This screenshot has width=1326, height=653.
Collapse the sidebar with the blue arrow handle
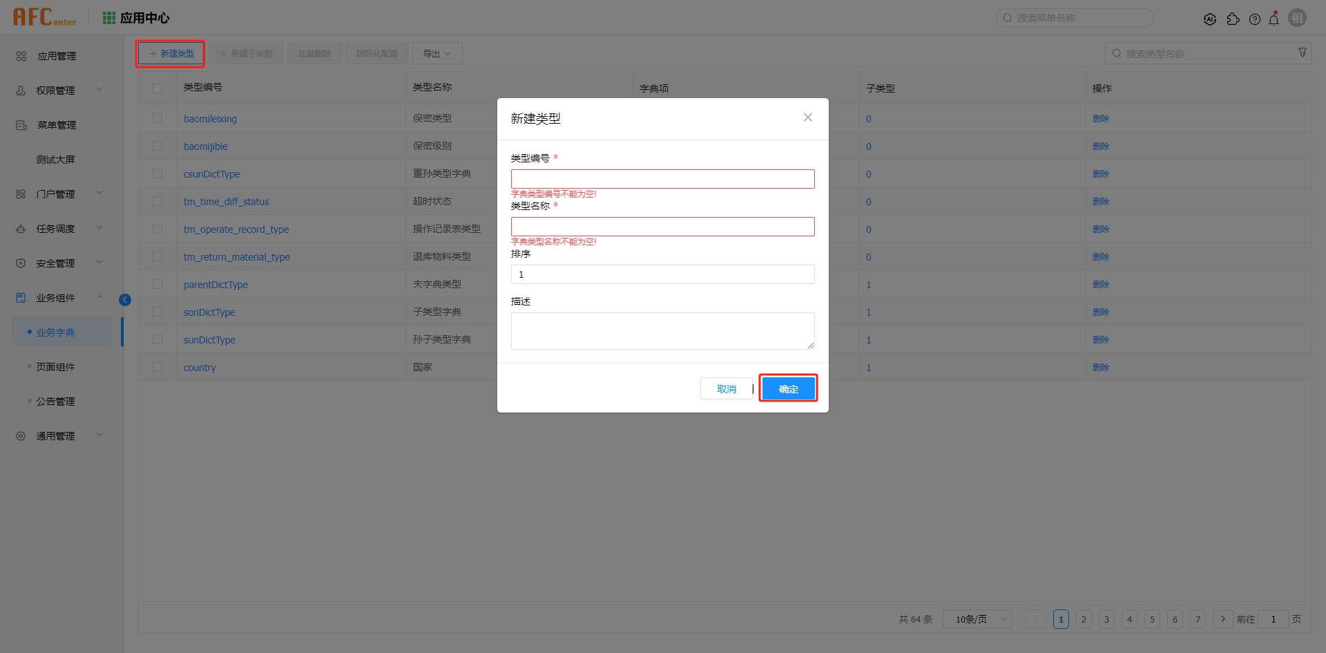pos(125,299)
